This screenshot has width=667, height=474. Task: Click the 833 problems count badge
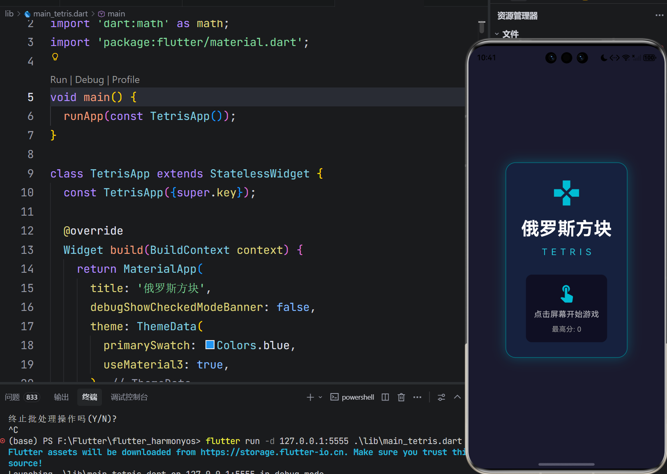tap(32, 397)
